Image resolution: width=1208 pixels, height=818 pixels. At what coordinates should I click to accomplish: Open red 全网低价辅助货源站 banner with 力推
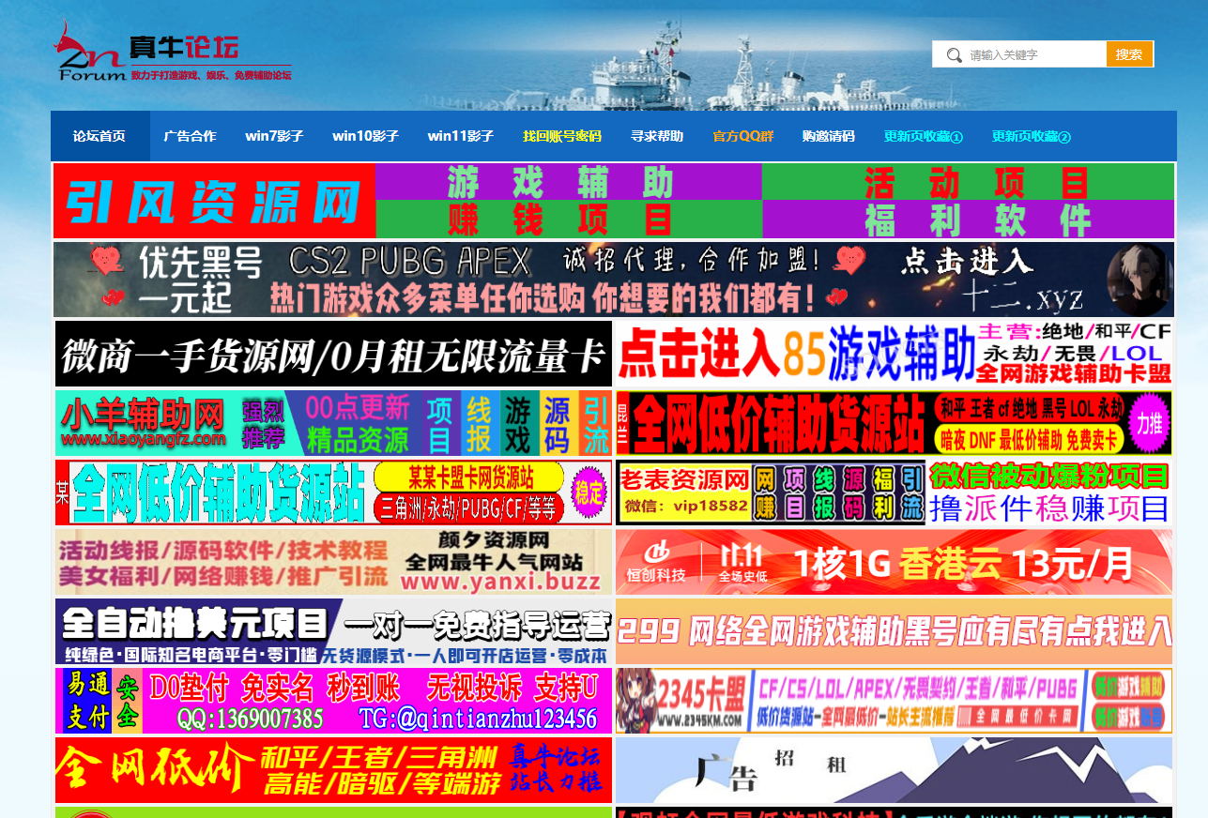[894, 423]
